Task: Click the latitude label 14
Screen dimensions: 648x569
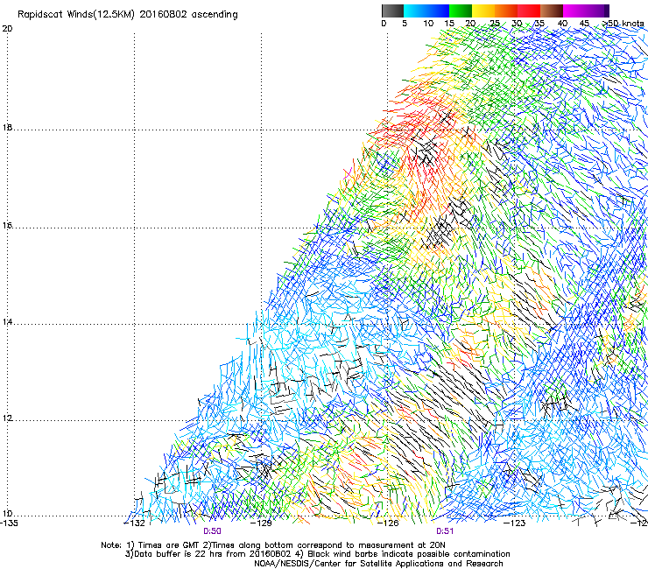Action: pos(7,322)
